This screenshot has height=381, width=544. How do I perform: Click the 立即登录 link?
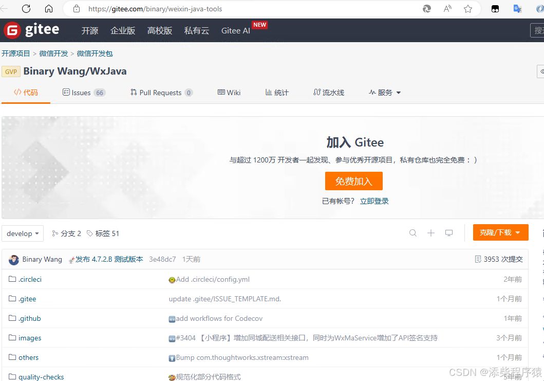[374, 201]
